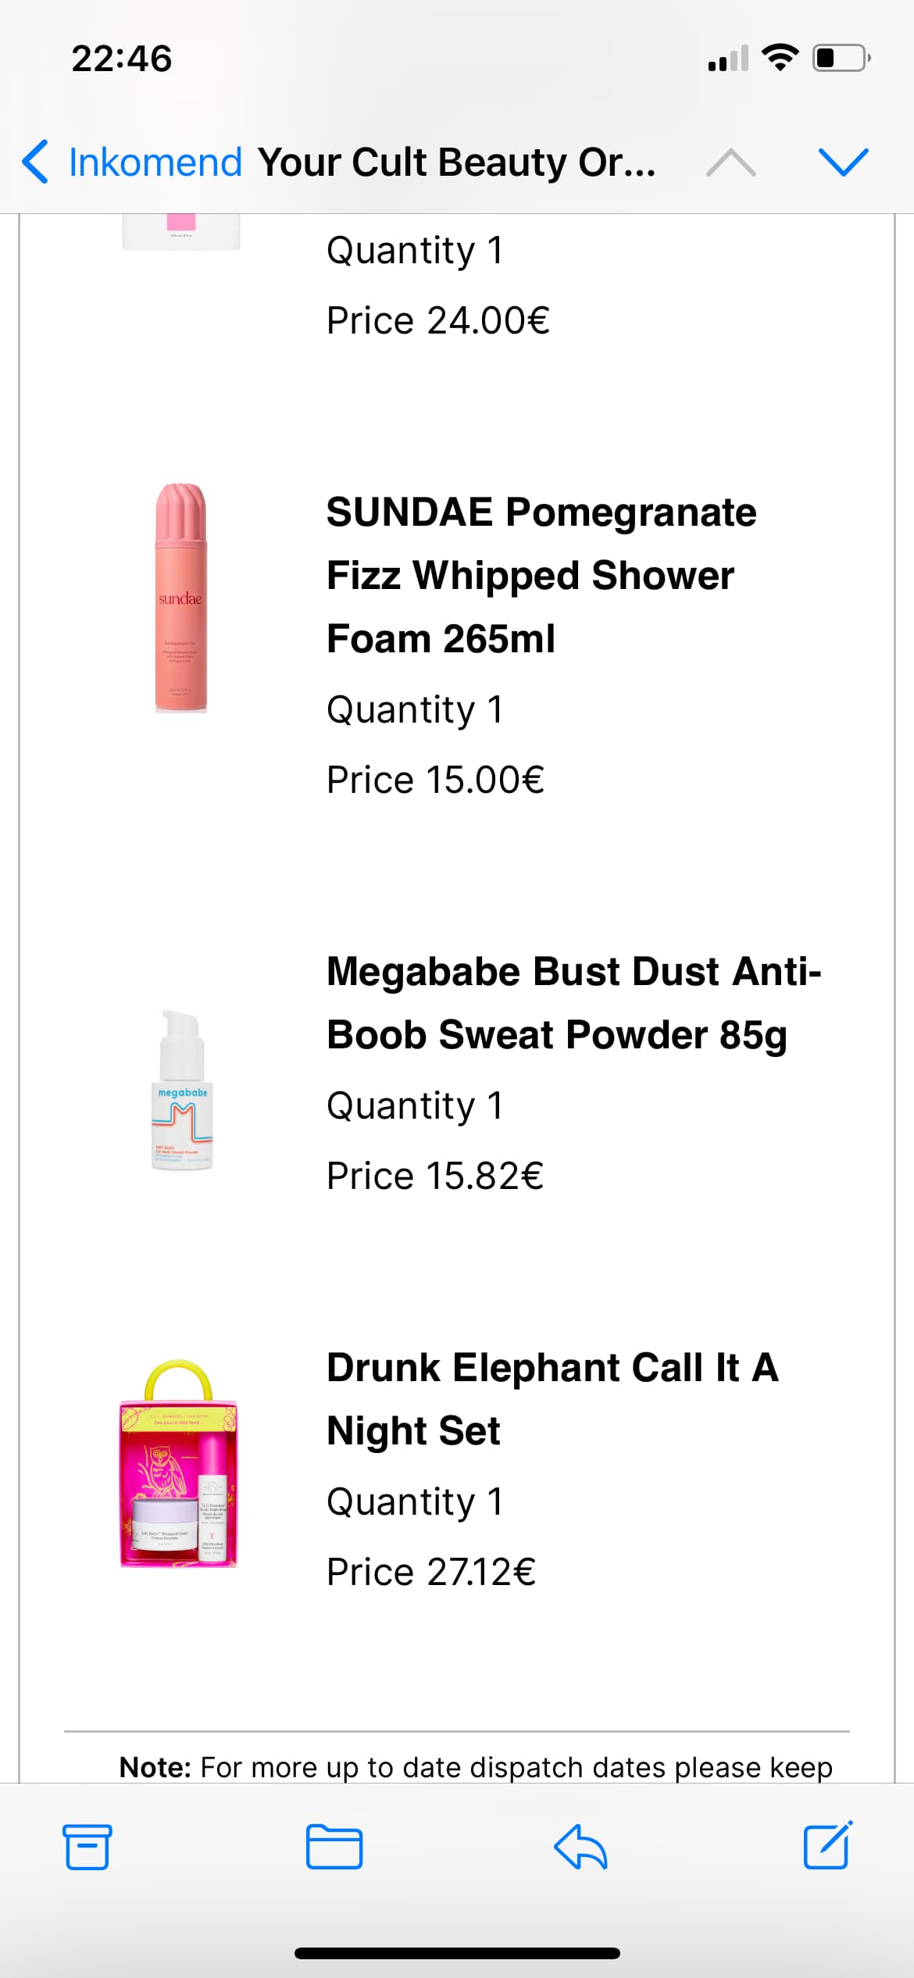This screenshot has width=914, height=1978.
Task: Go back to Inkomend inbox
Action: click(x=155, y=162)
